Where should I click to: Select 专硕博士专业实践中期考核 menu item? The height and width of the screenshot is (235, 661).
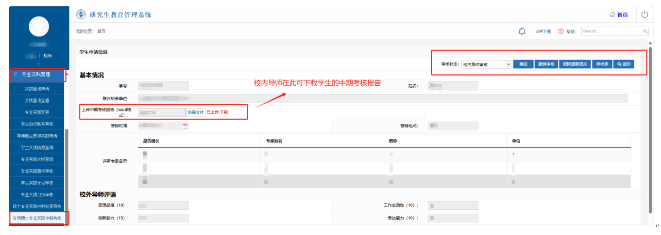37,218
